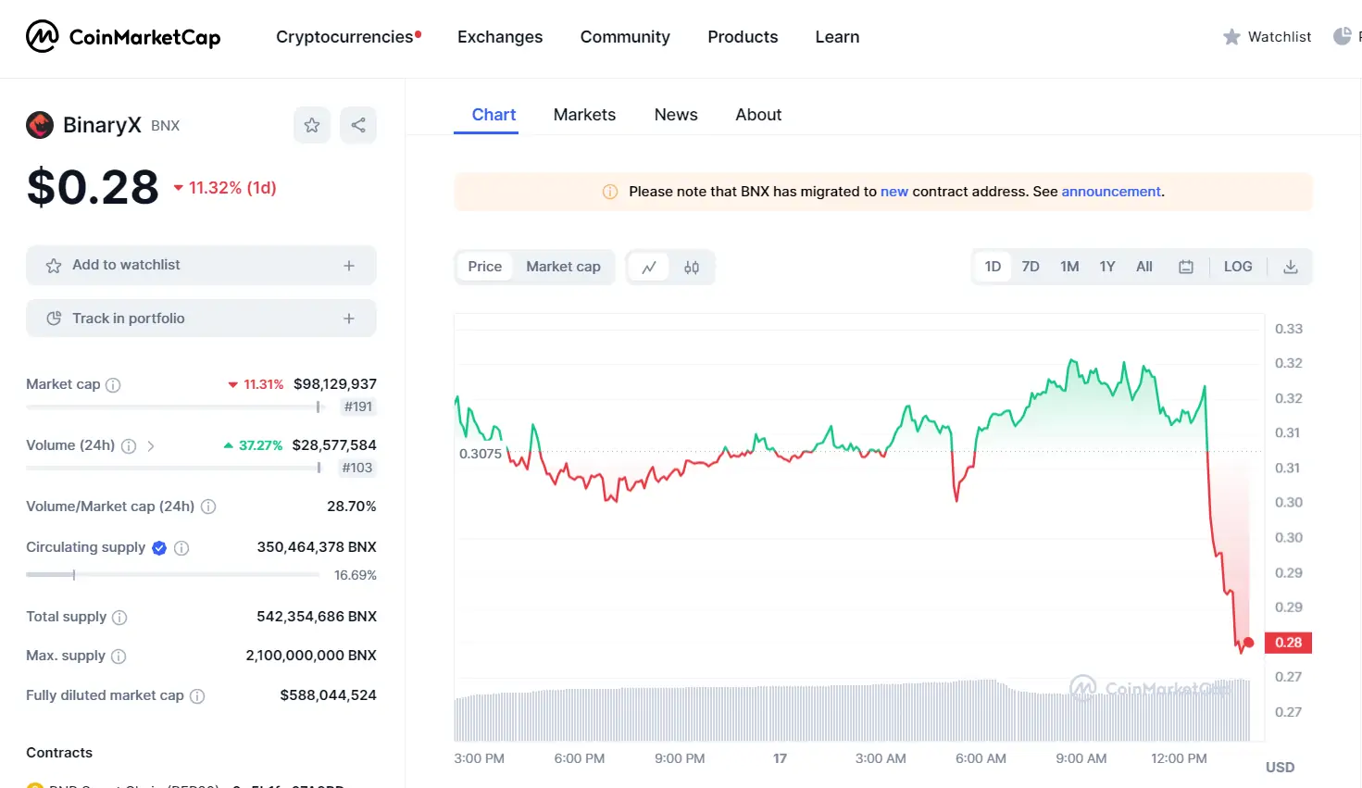This screenshot has width=1362, height=788.
Task: Download chart data icon
Action: 1291,267
